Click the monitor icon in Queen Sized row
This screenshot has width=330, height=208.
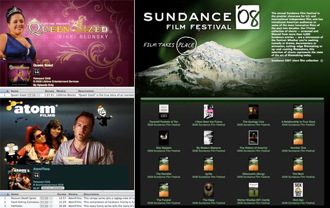38,95
